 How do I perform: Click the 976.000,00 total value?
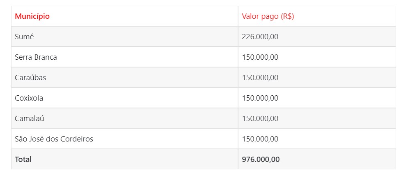click(261, 160)
